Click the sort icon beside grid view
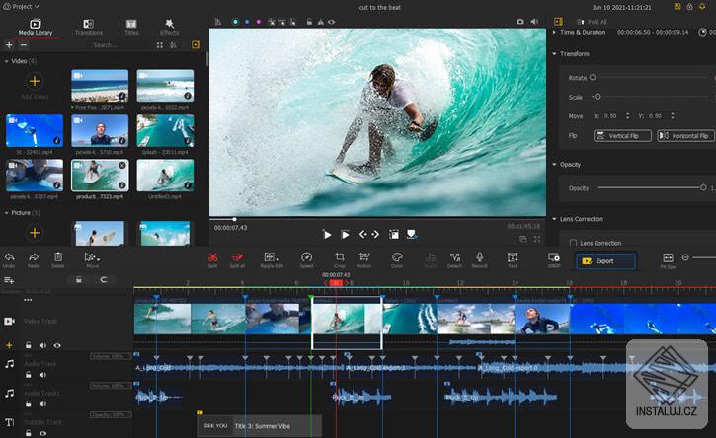 click(173, 45)
